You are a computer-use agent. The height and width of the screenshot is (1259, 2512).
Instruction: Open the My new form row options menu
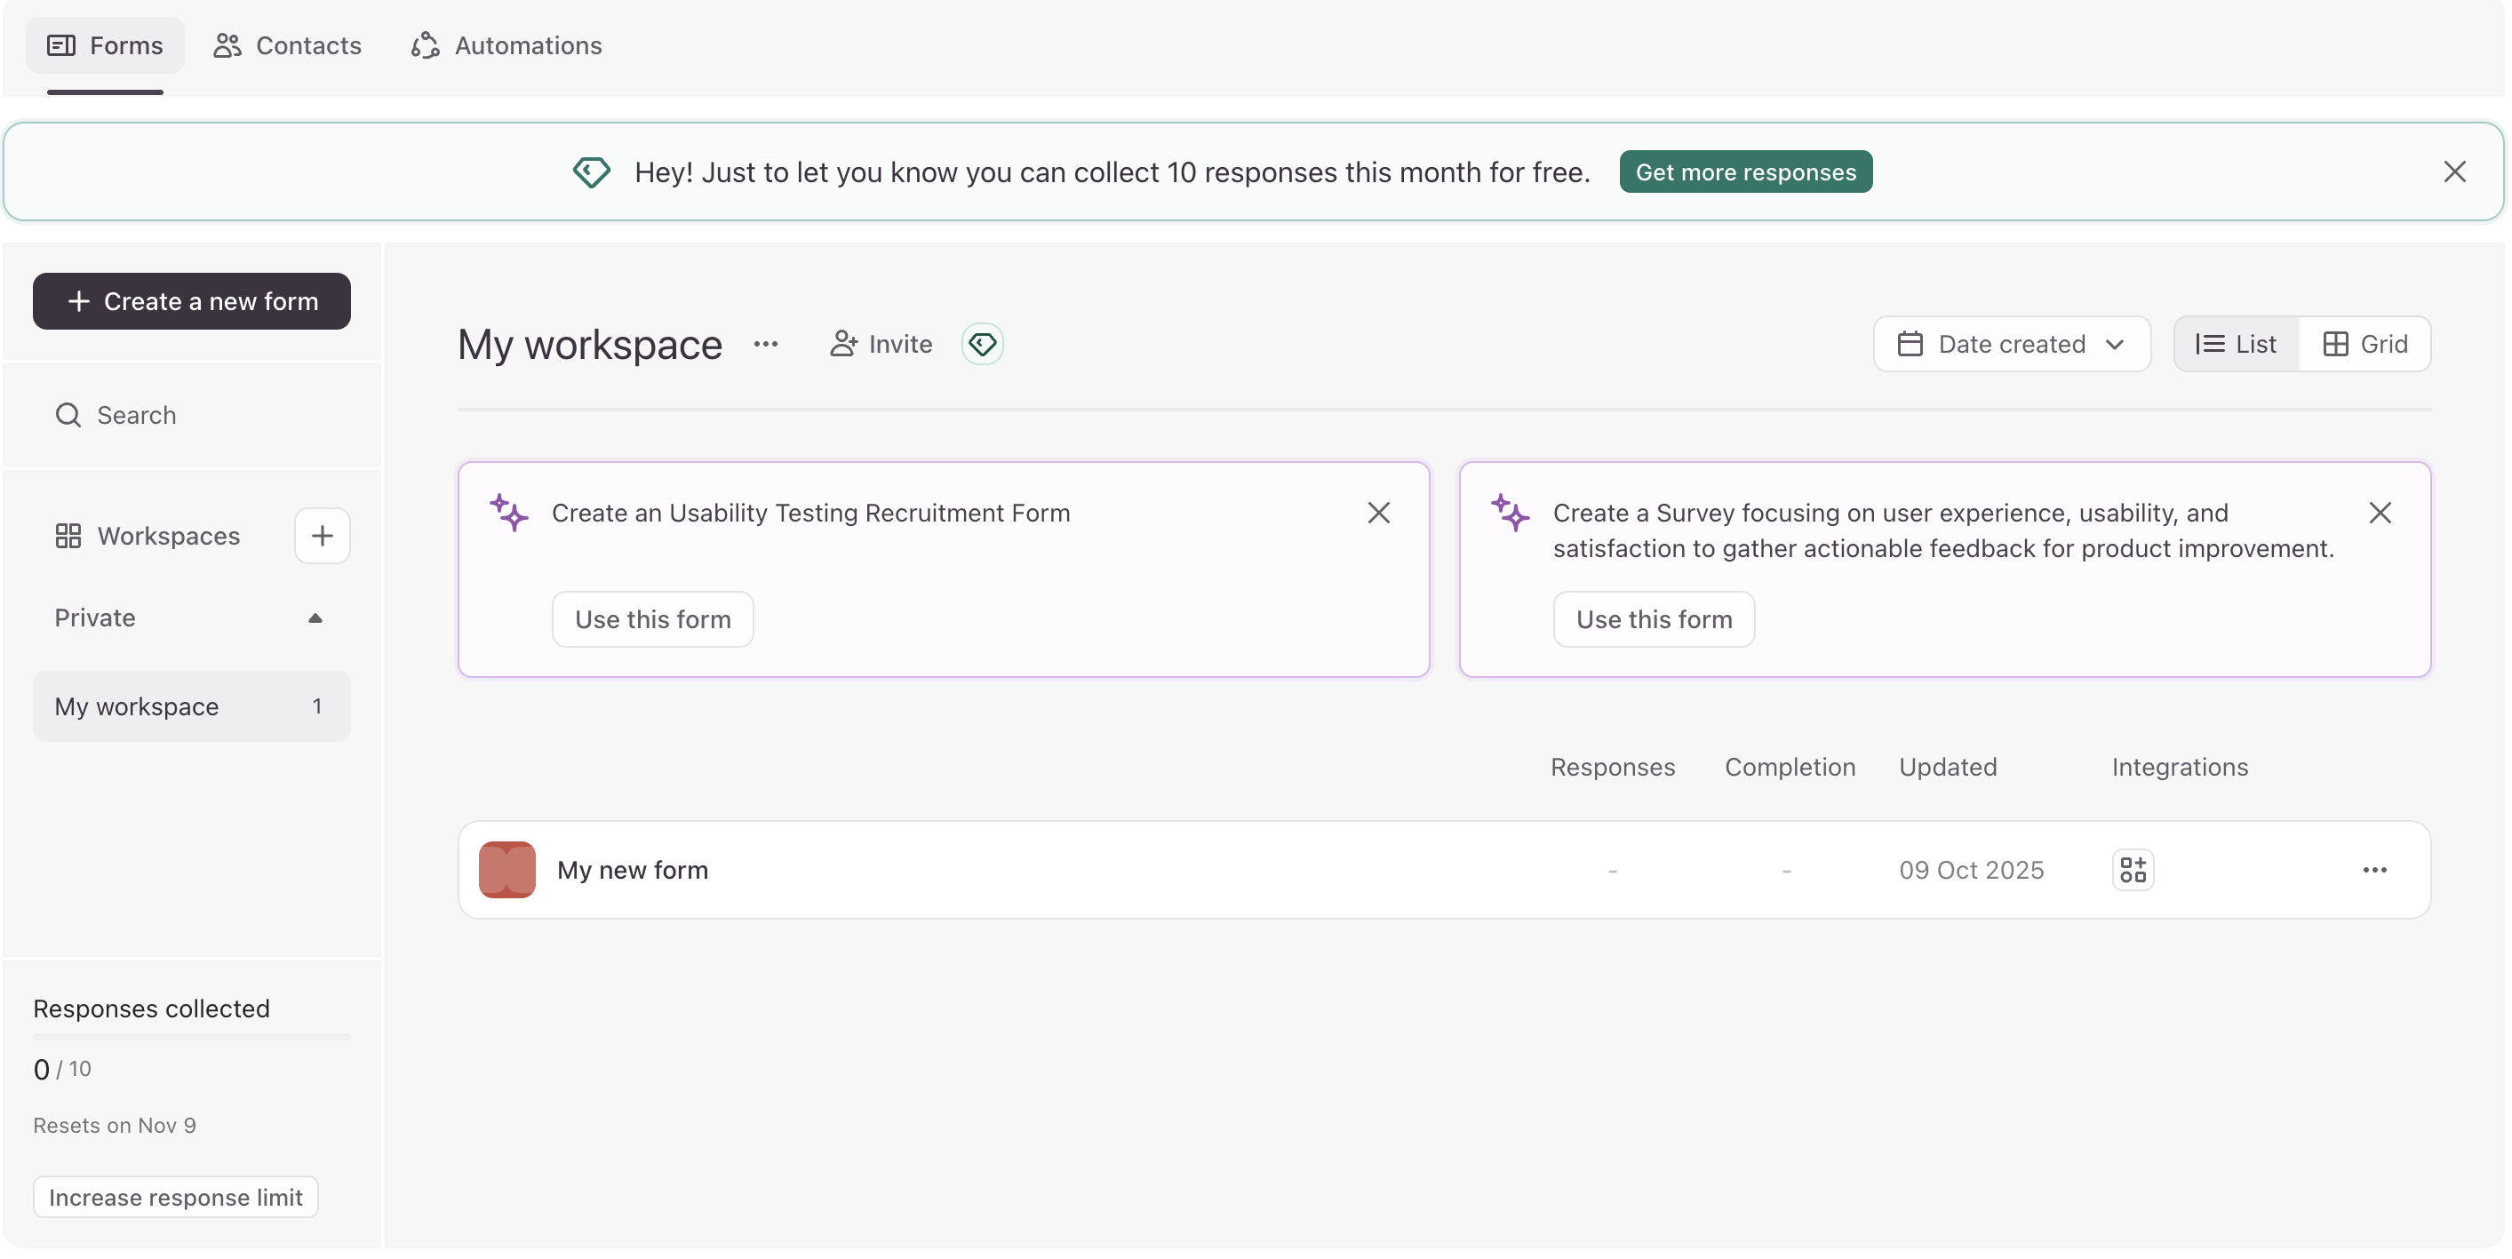tap(2373, 870)
